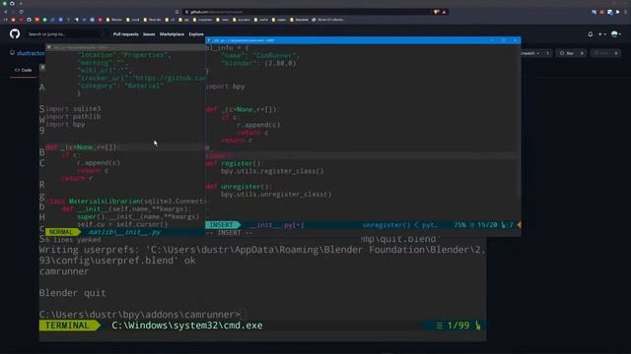Viewport: 631px width, 354px height.
Task: Open the GitHub Octocat home logo
Action: coord(15,33)
